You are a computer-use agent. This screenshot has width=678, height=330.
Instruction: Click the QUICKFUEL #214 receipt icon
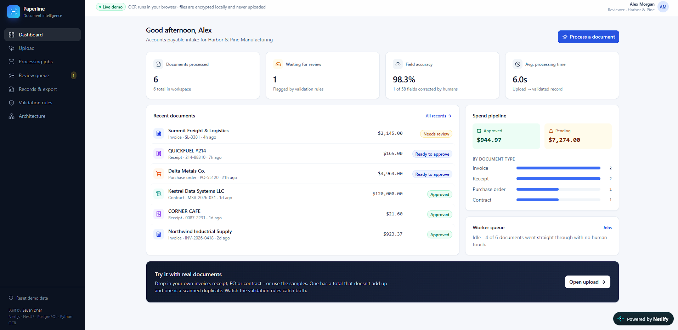[159, 154]
